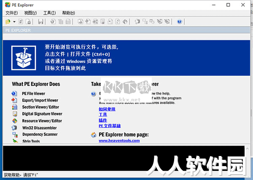Click the 'Digital Signature Viewer' text
Image resolution: width=253 pixels, height=180 pixels.
click(42, 114)
